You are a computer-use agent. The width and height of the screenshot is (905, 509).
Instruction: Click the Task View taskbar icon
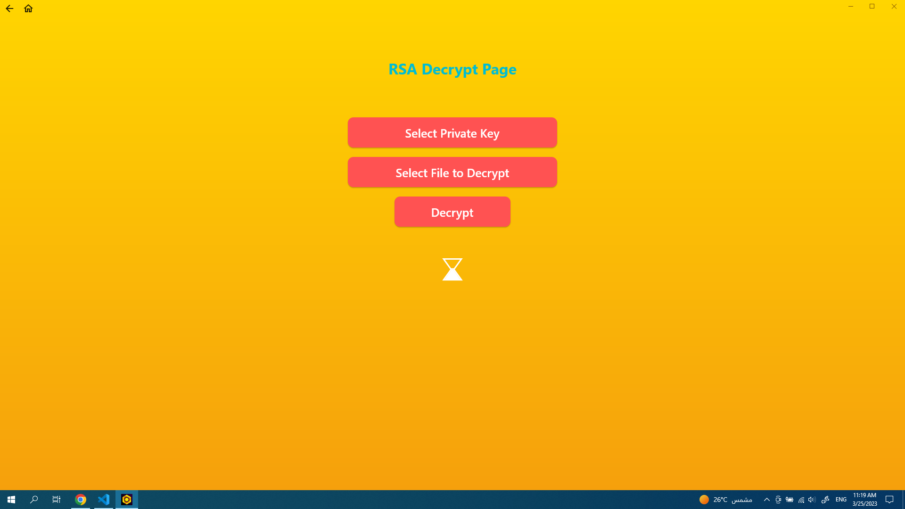point(57,499)
